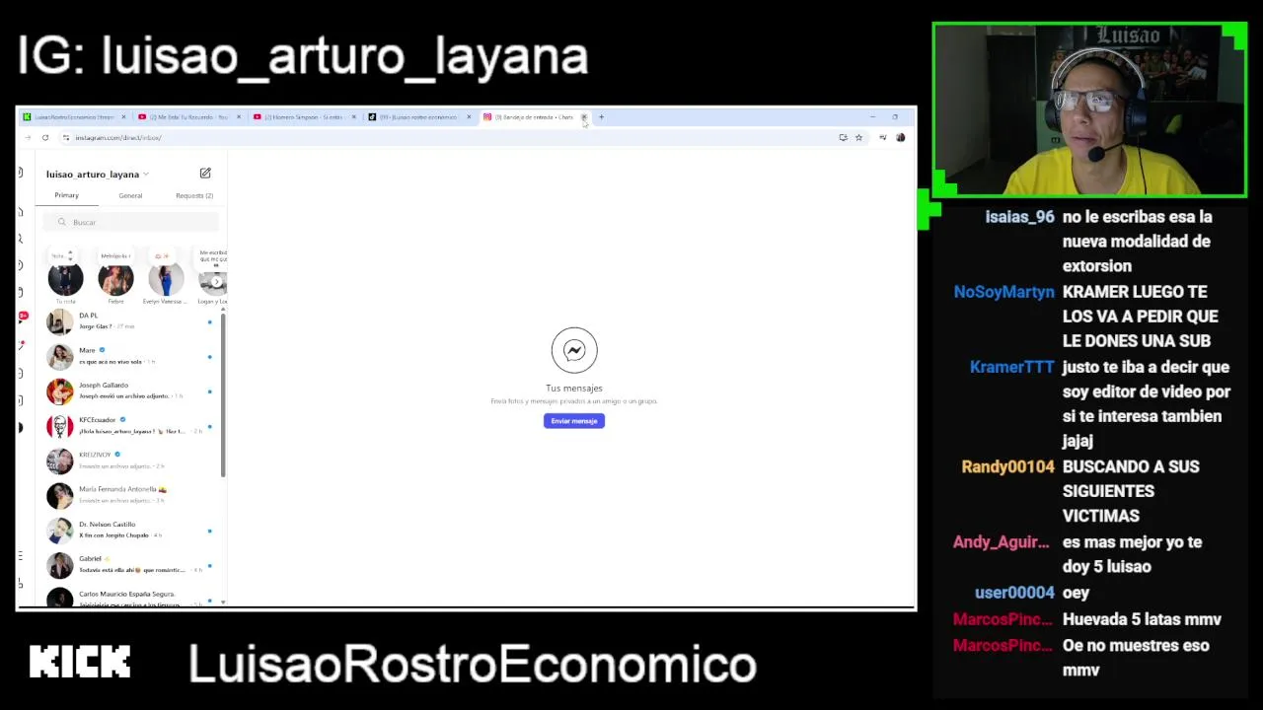Open a new browser tab

(x=601, y=117)
